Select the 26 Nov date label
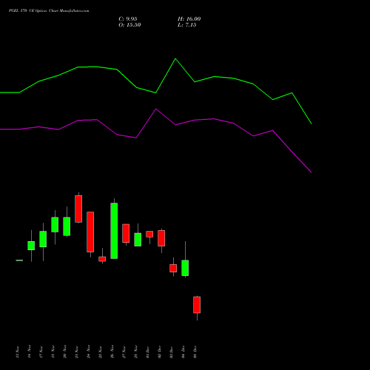Image resolution: width=370 pixels, height=370 pixels. pyautogui.click(x=112, y=351)
